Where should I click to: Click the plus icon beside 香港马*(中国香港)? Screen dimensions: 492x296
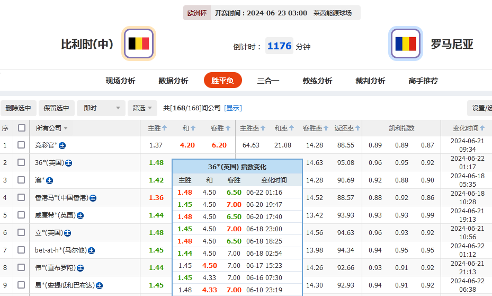point(93,198)
